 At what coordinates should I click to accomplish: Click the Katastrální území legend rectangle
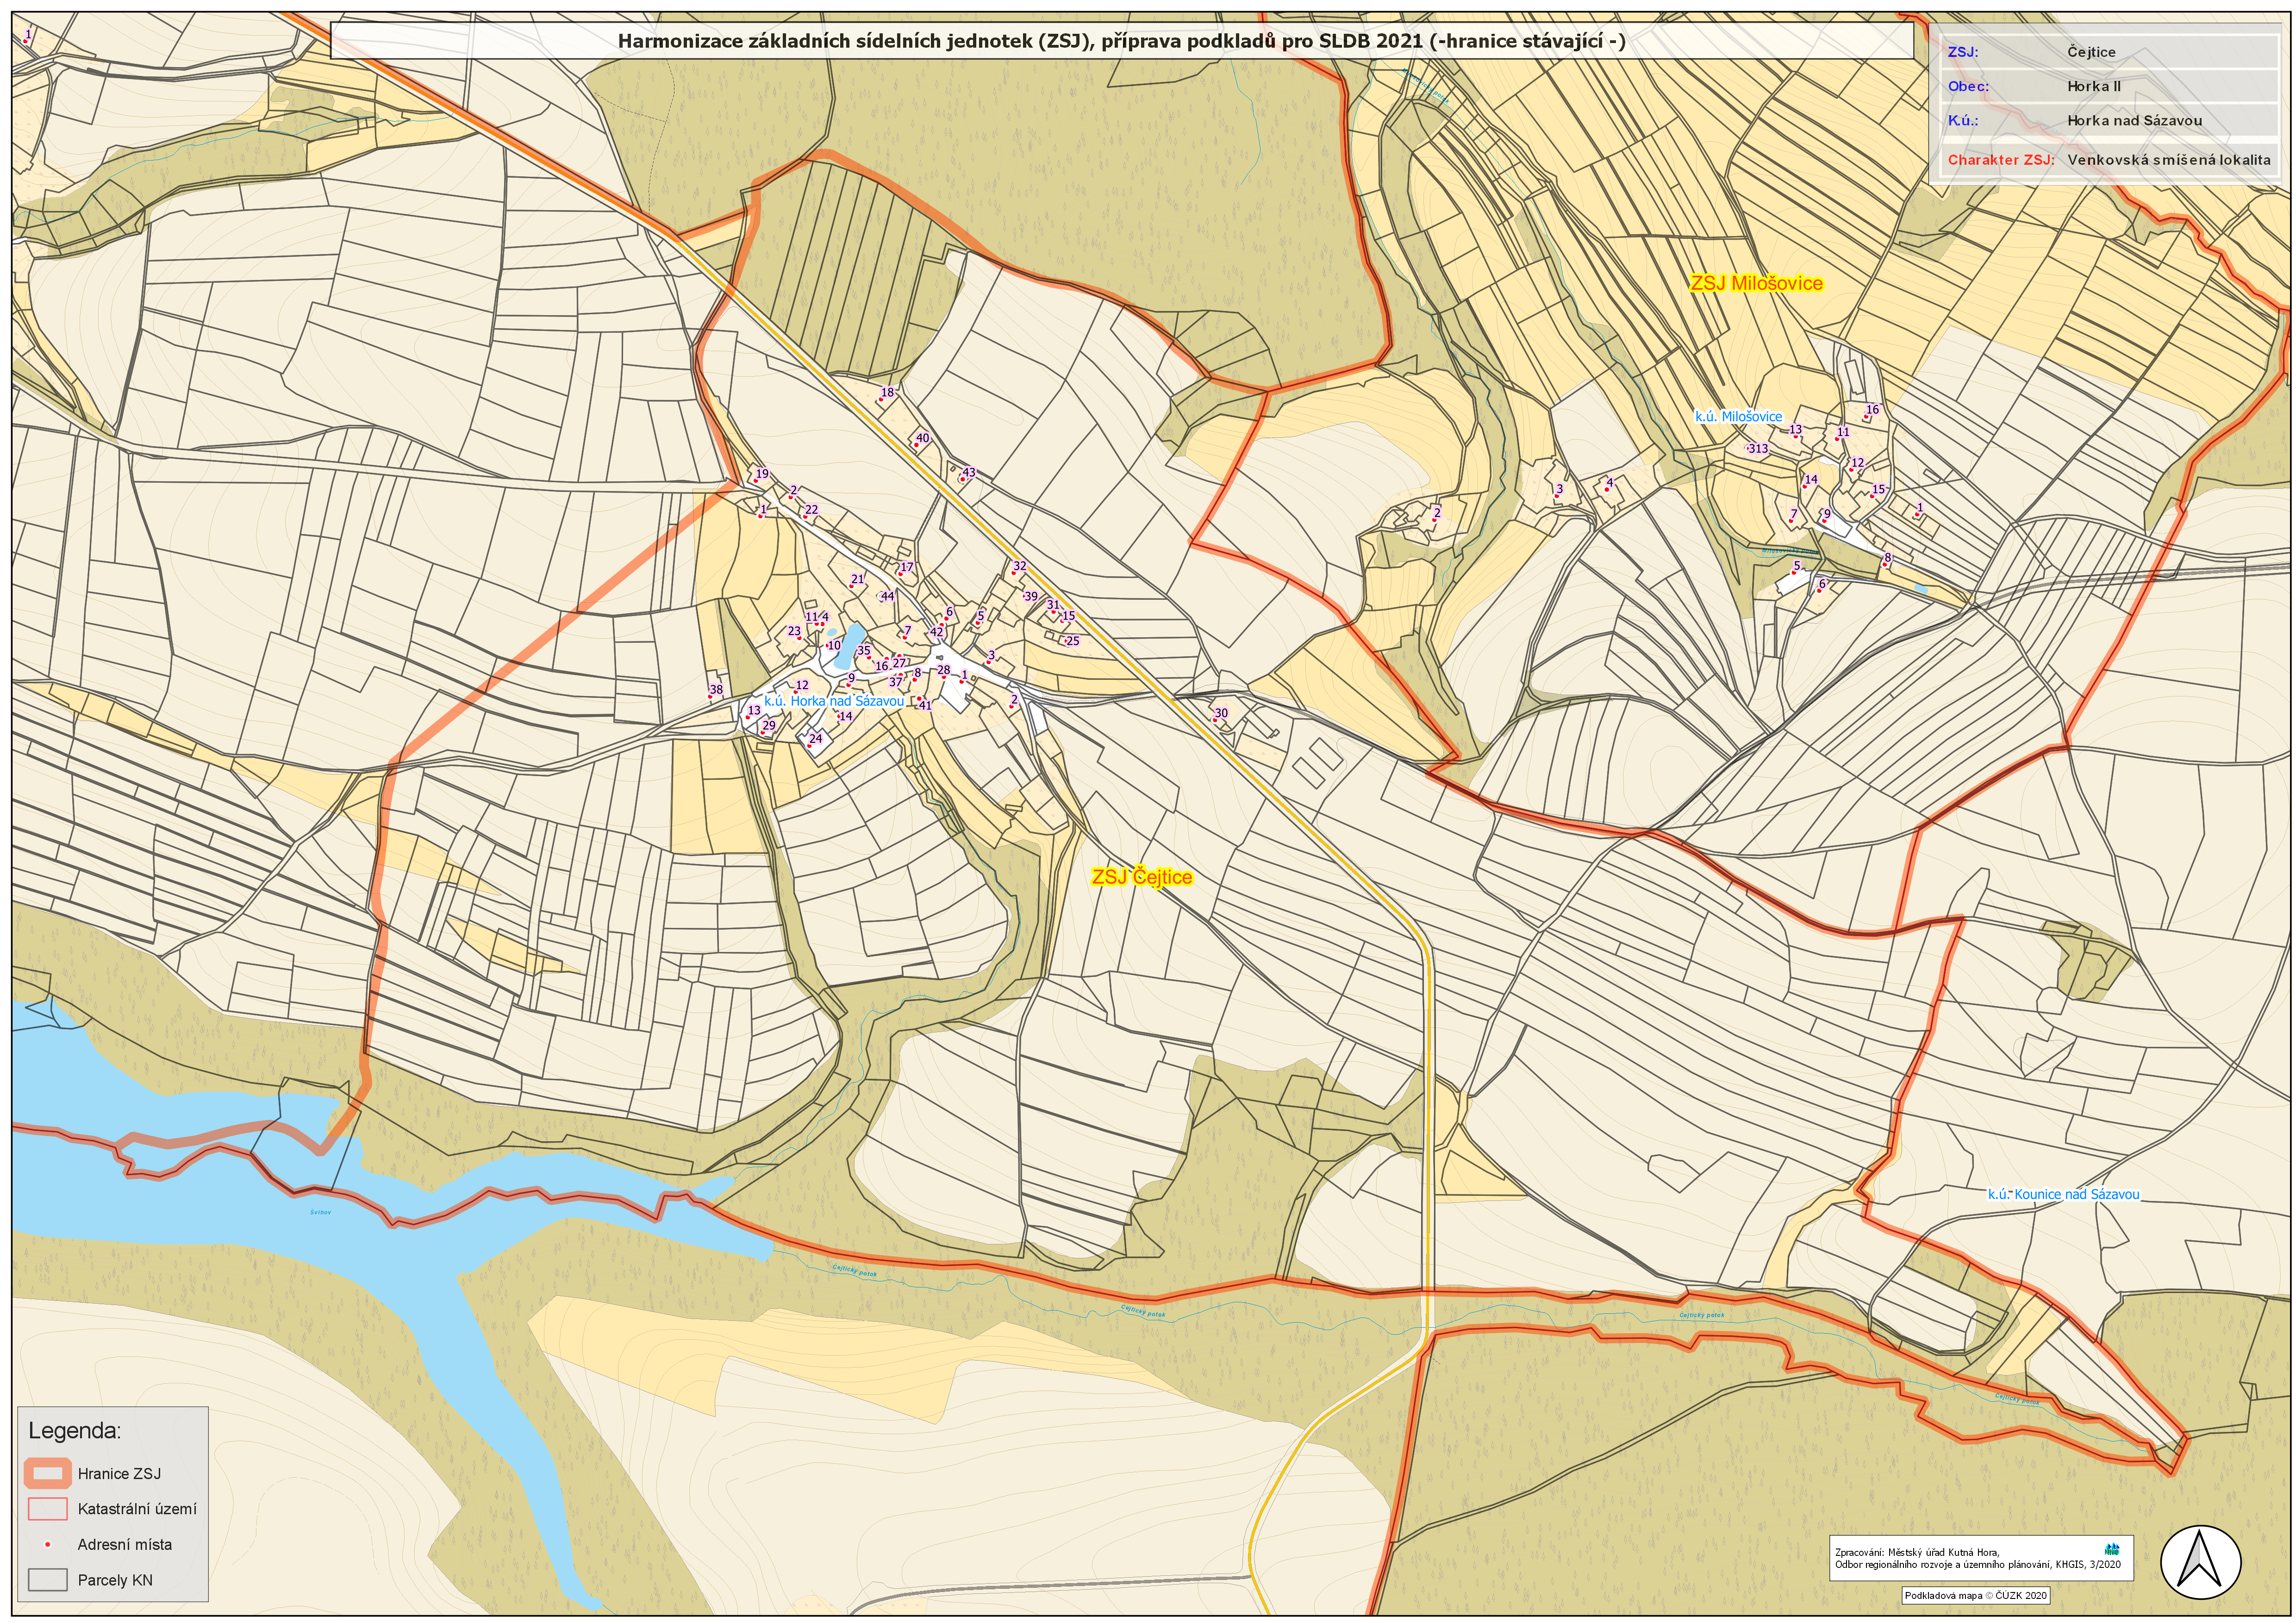pos(47,1509)
